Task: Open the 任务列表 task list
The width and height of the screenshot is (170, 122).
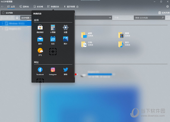Action: pyautogui.click(x=164, y=13)
